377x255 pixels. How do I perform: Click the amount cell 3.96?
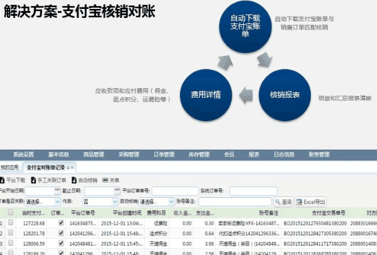click(210, 244)
